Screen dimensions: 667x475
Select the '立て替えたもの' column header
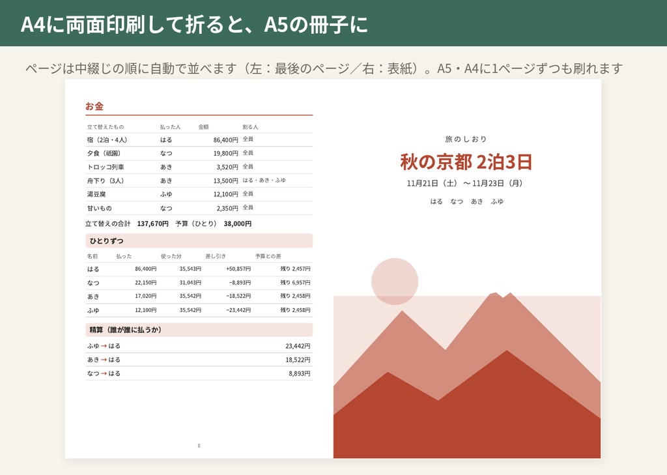[x=106, y=127]
